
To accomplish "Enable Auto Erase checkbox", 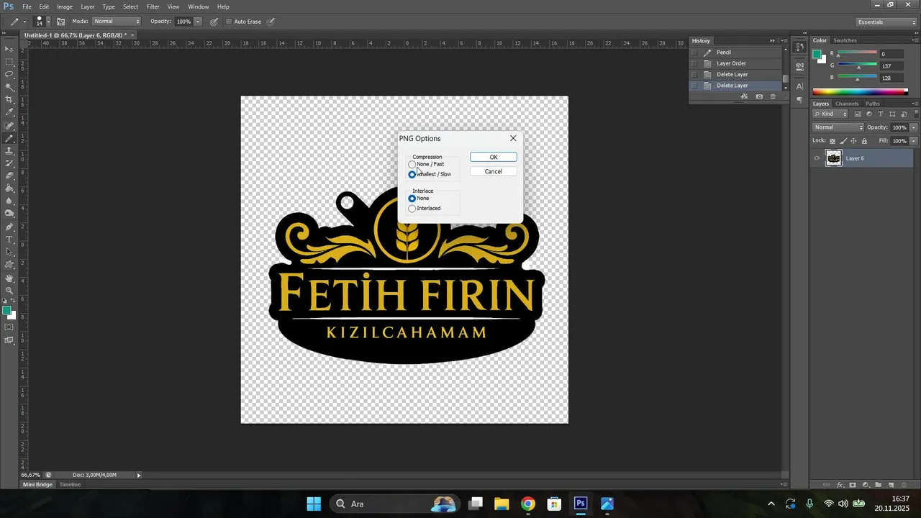I will 229,22.
